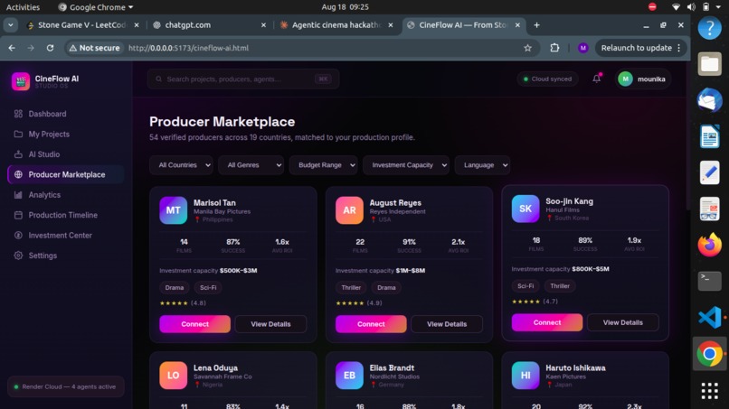729x409 pixels.
Task: Open Terminal from the dock
Action: point(709,282)
